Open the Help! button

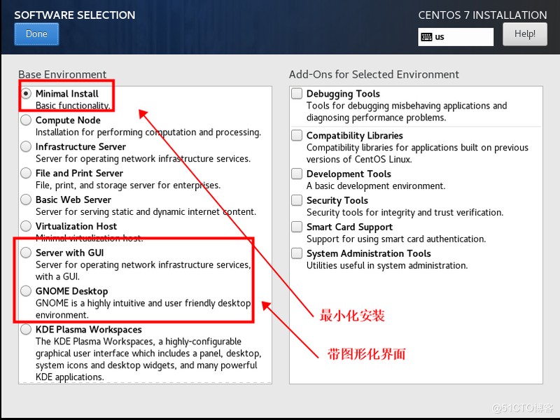[x=524, y=34]
